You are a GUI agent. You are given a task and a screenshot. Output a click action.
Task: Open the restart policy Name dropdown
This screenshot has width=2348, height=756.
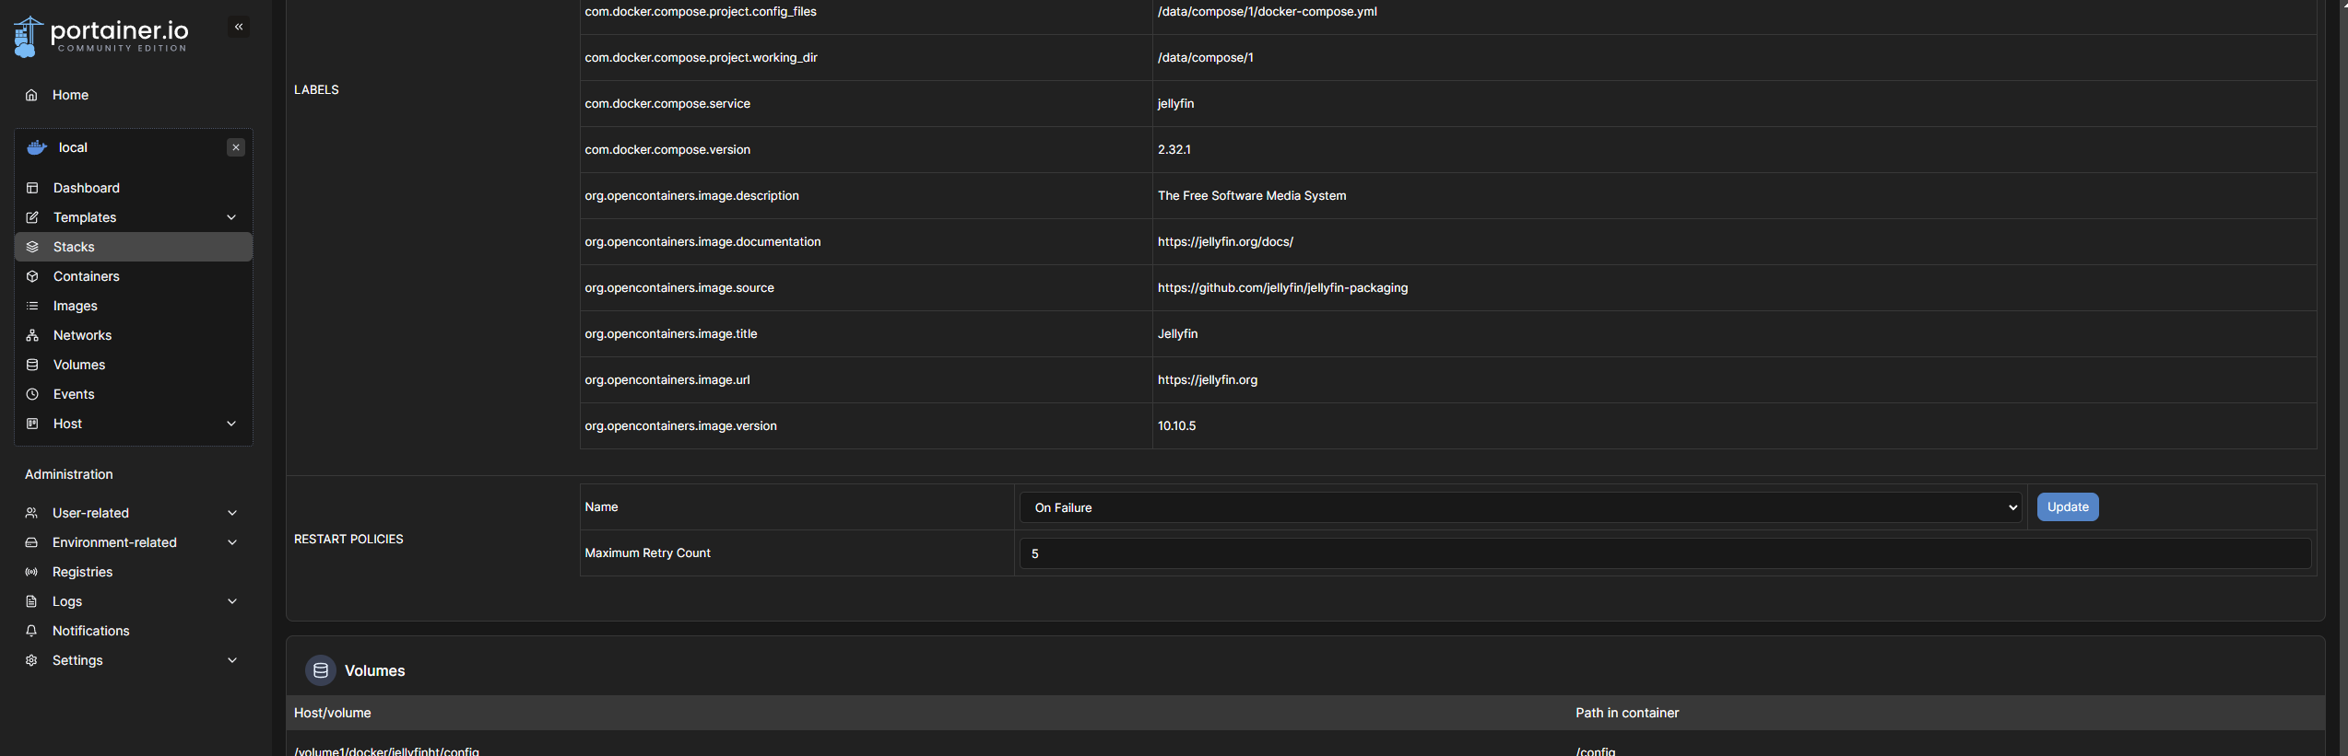[1520, 507]
